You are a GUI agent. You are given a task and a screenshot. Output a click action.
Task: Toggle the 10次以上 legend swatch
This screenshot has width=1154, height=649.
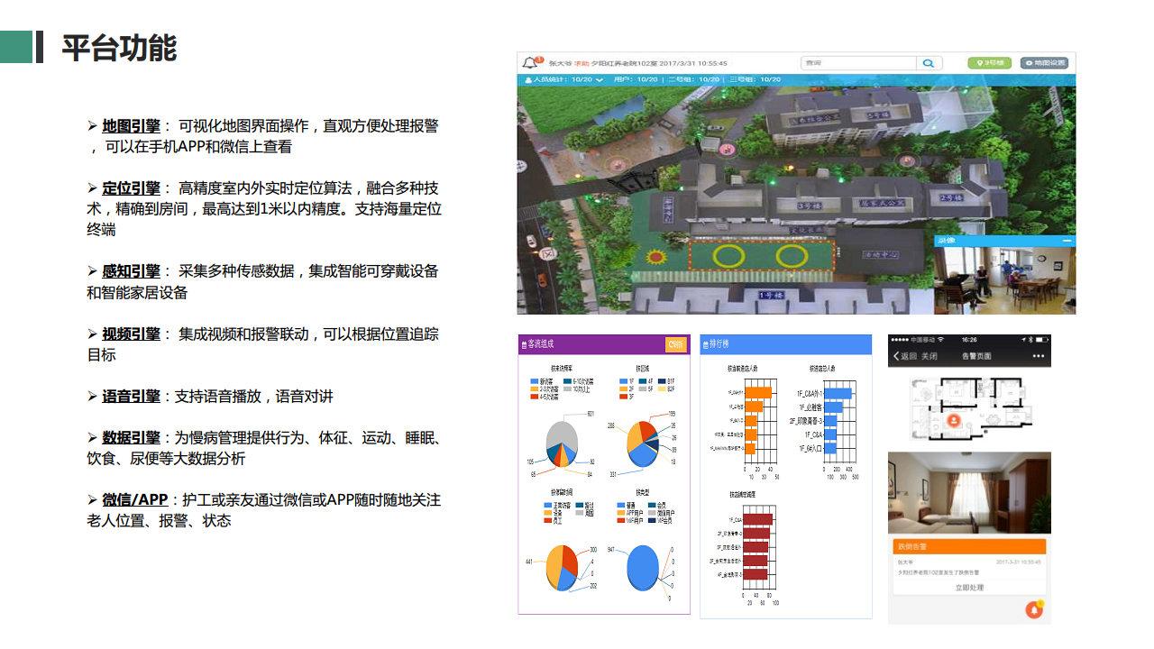click(x=567, y=388)
